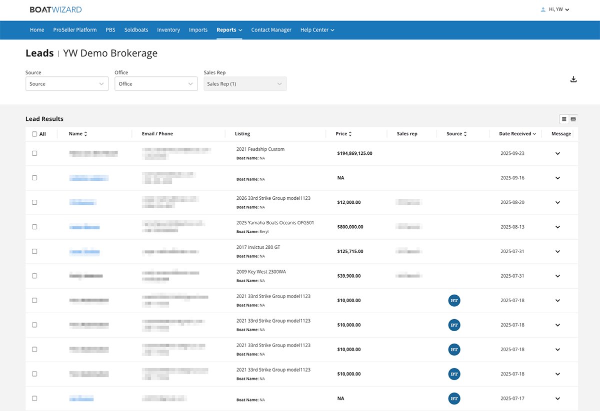Open the Help Center menu
The width and height of the screenshot is (600, 411).
317,30
